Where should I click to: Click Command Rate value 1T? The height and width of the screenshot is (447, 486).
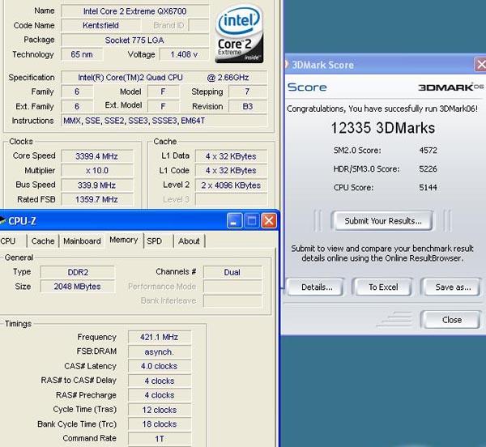(x=160, y=439)
